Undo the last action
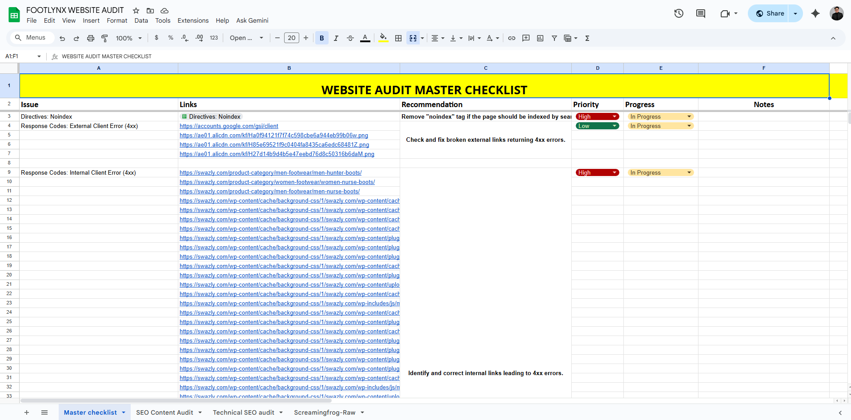The height and width of the screenshot is (420, 851). tap(62, 38)
